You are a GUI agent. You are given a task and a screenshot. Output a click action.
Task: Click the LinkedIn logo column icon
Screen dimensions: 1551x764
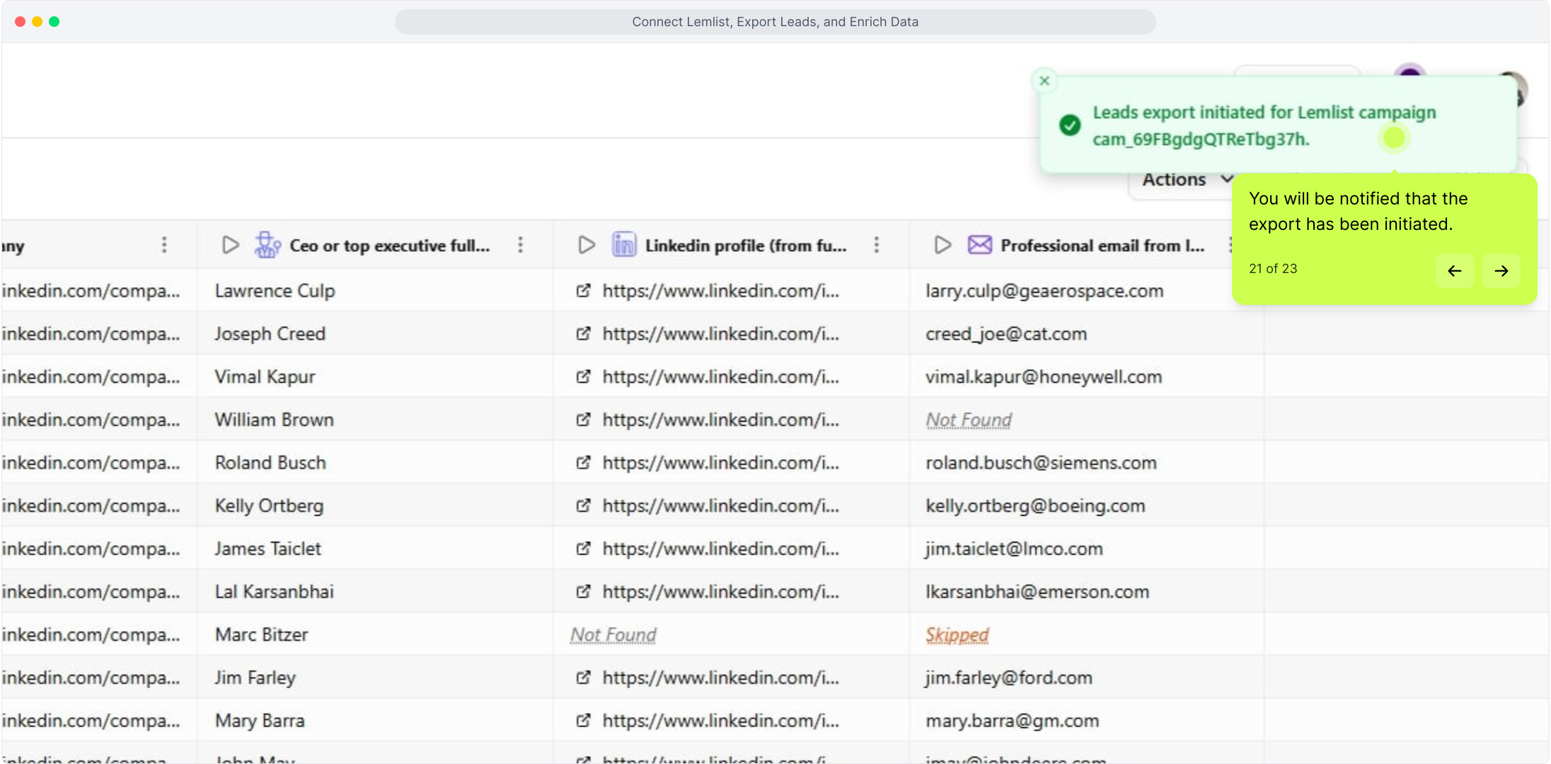coord(624,245)
